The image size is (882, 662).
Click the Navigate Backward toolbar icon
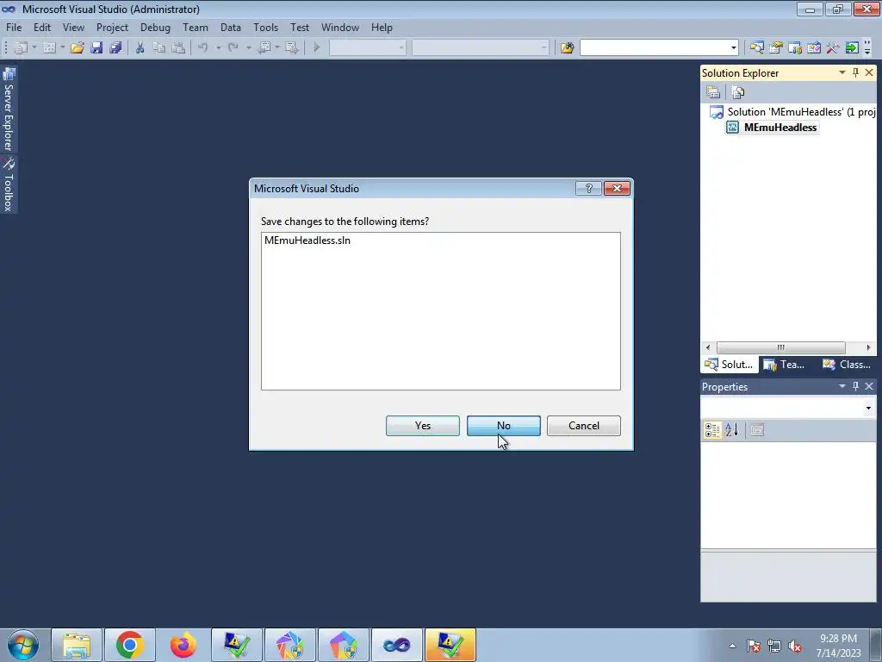coord(264,48)
